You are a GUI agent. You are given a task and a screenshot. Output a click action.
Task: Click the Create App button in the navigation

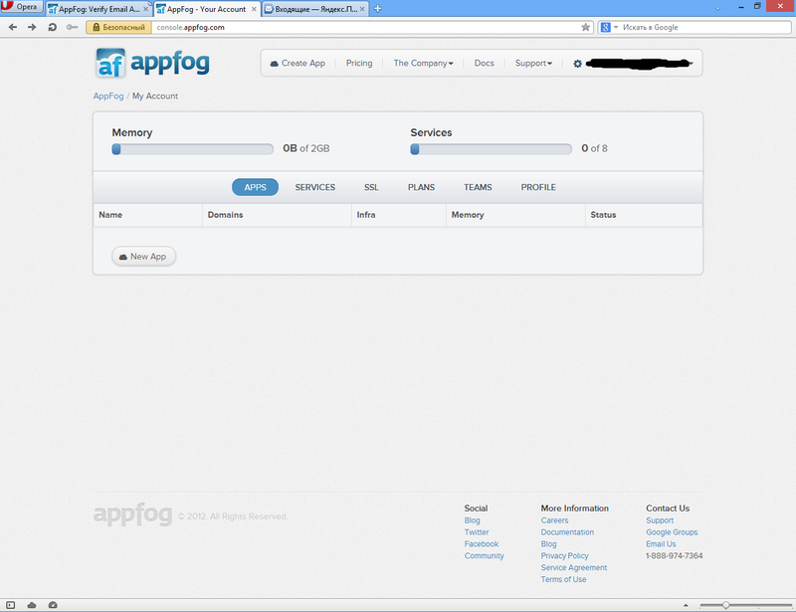pyautogui.click(x=298, y=63)
